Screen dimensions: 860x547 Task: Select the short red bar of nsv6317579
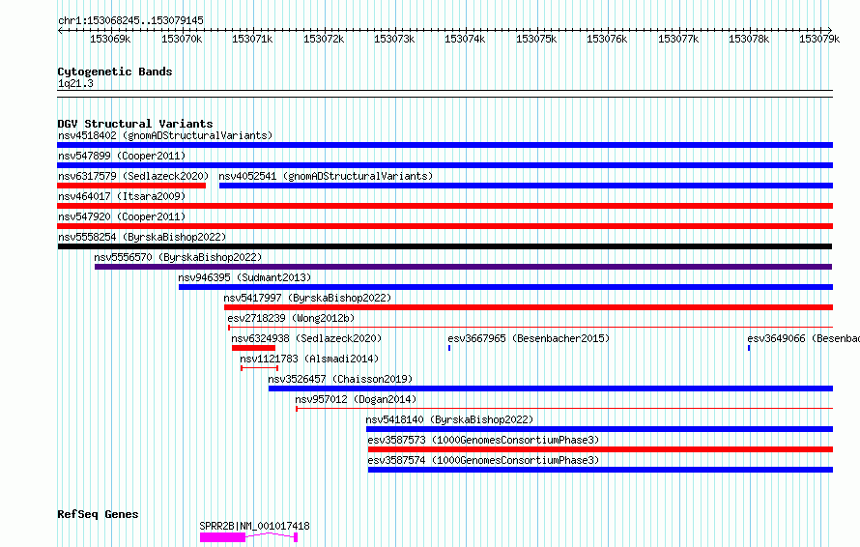click(131, 186)
